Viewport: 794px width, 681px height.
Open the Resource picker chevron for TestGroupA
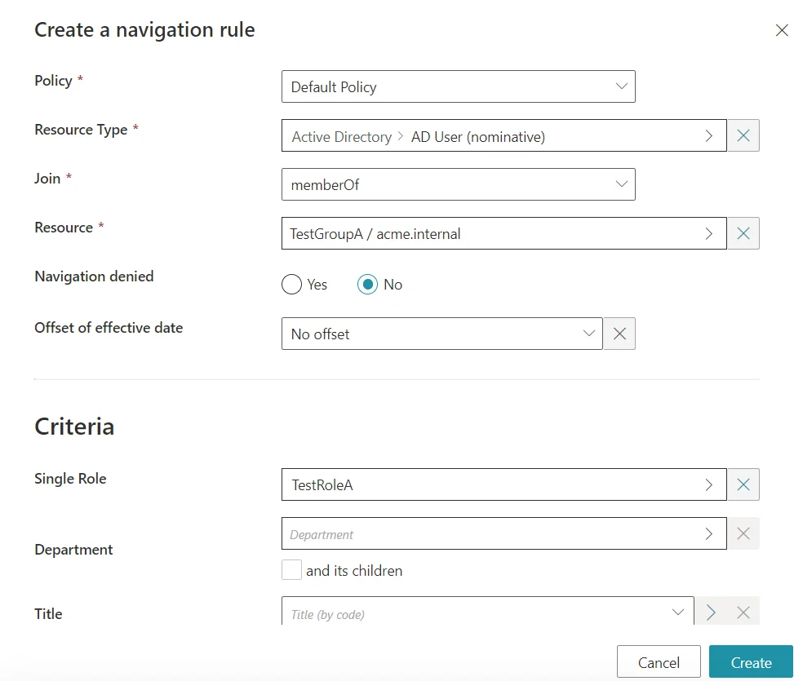coord(709,234)
